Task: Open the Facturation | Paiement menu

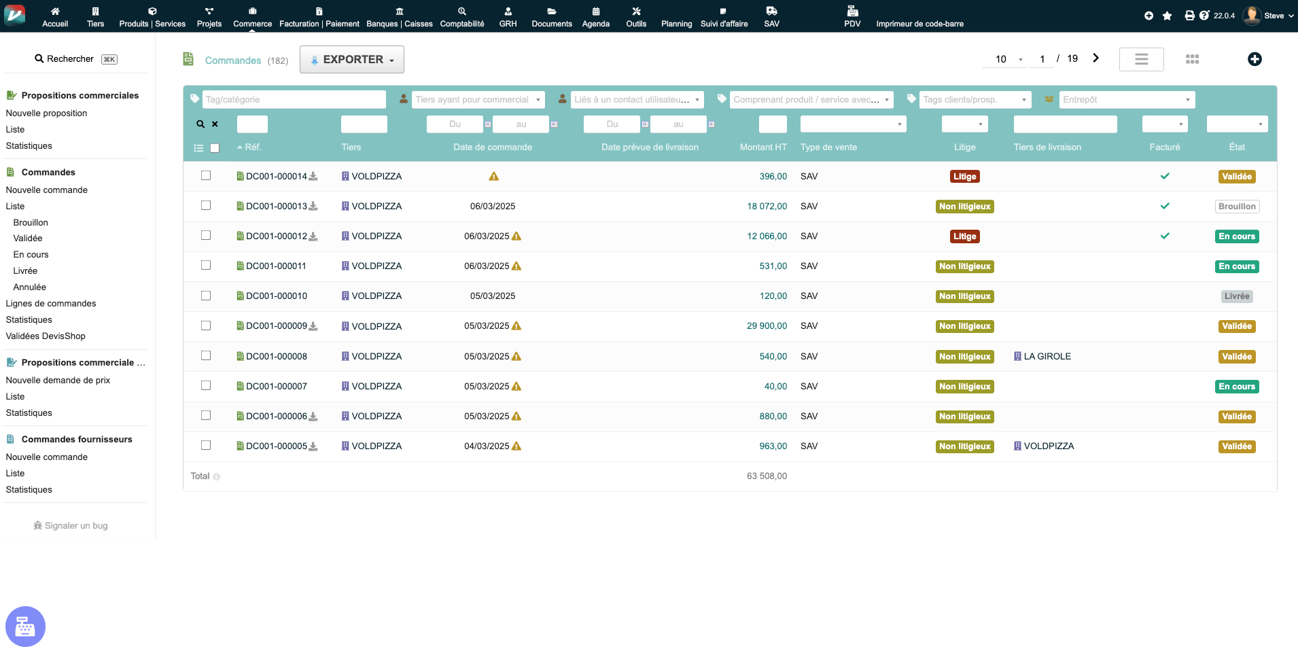Action: coord(319,17)
